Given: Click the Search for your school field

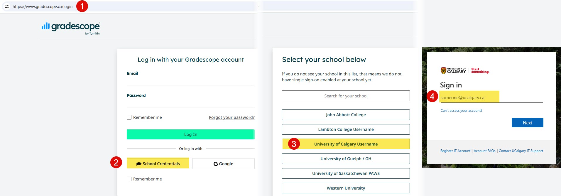Looking at the screenshot, I should [x=346, y=96].
